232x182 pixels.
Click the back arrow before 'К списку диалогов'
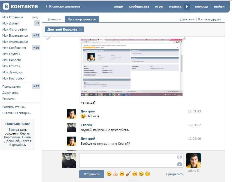point(46,6)
